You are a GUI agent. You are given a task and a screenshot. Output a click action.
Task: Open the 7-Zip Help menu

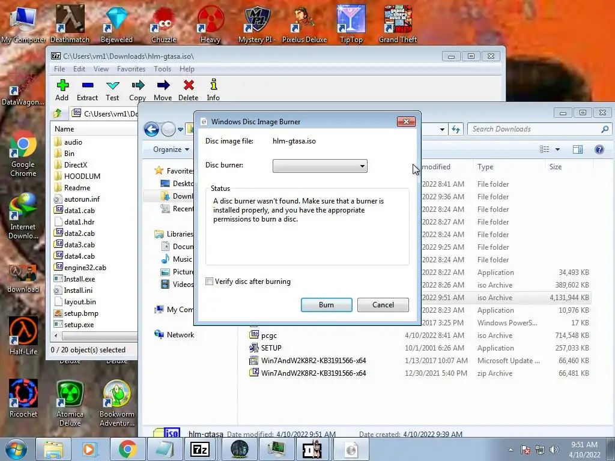187,69
